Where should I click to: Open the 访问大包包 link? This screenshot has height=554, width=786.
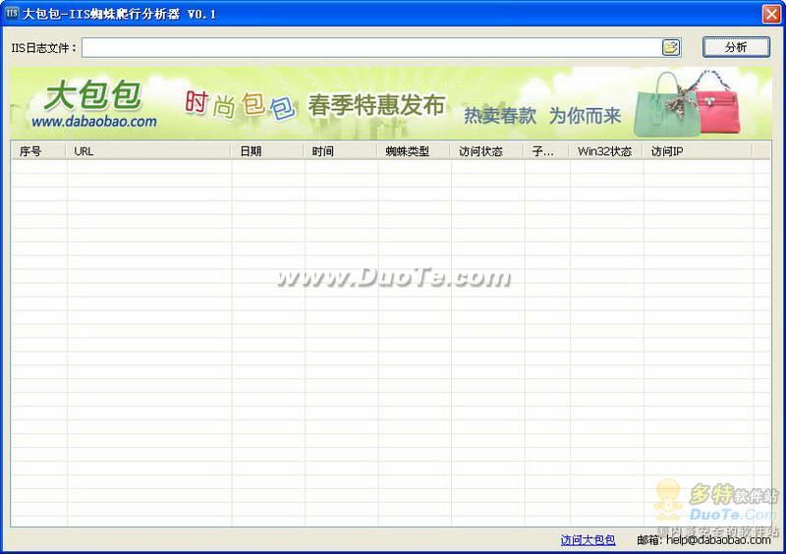[588, 540]
